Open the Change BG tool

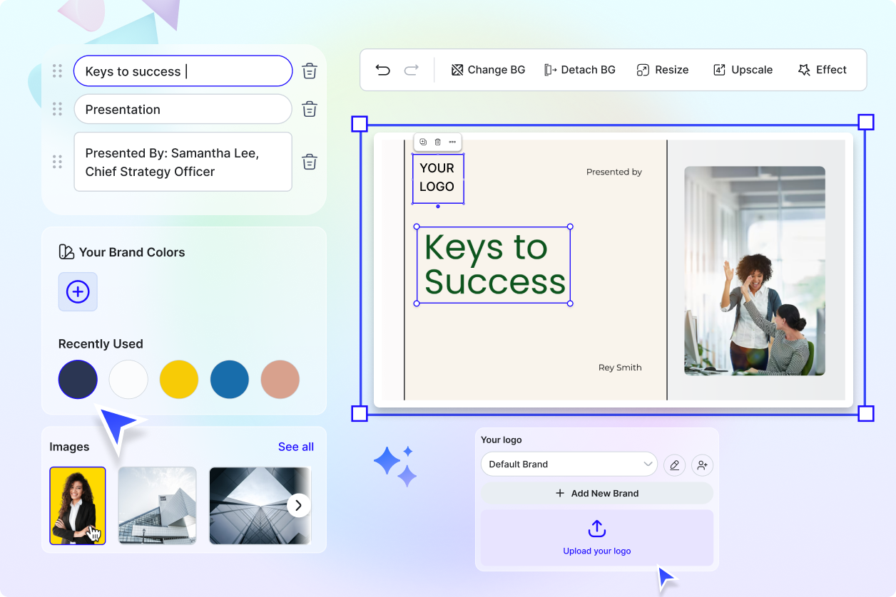[488, 70]
